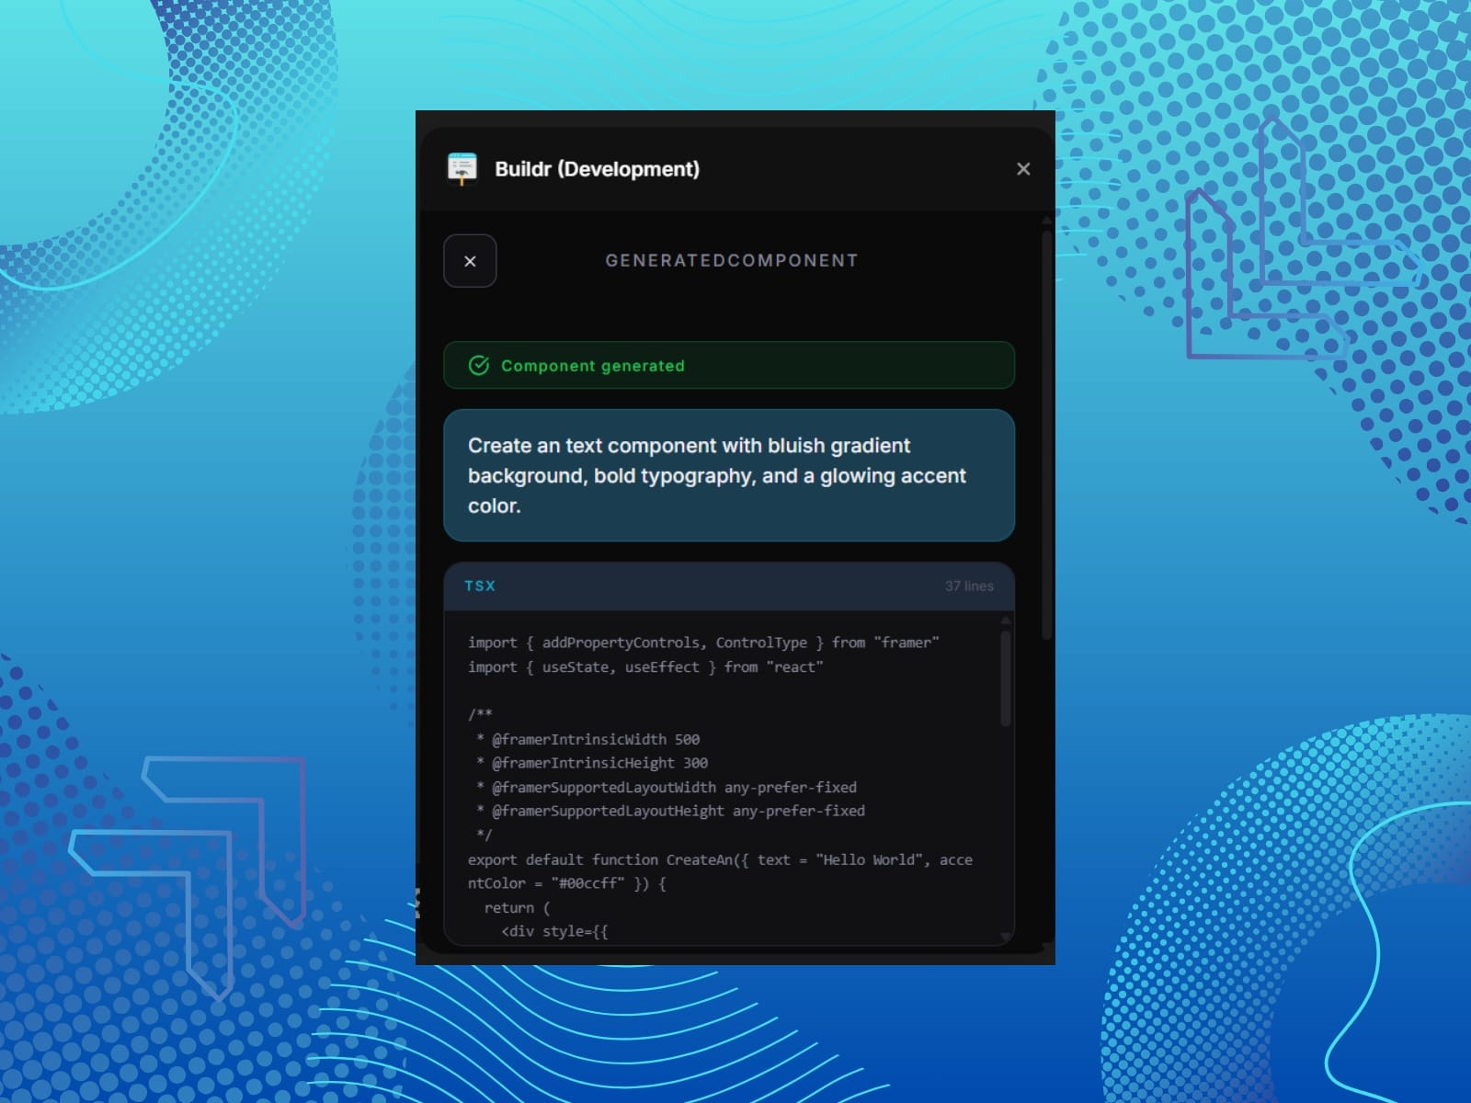Image resolution: width=1471 pixels, height=1103 pixels.
Task: Click the plugin panel's main vertical scrollbar
Action: pyautogui.click(x=1046, y=434)
